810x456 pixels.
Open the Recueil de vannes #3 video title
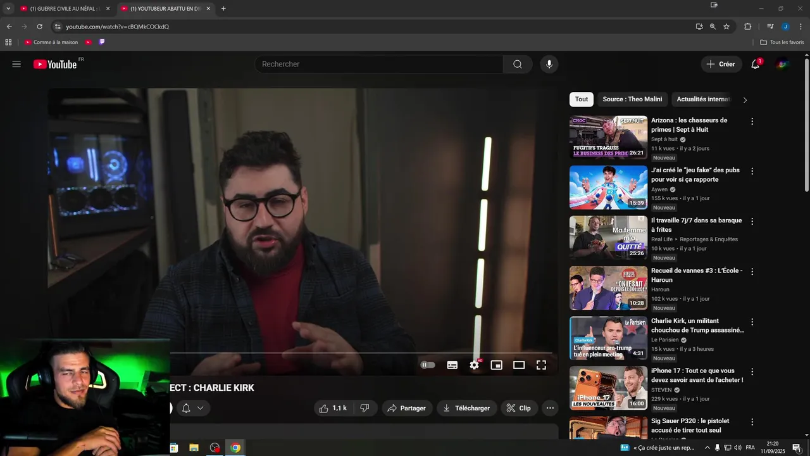pyautogui.click(x=697, y=275)
